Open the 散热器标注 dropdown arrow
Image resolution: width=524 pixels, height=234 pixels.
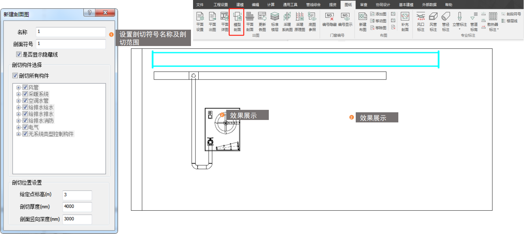[x=498, y=30]
